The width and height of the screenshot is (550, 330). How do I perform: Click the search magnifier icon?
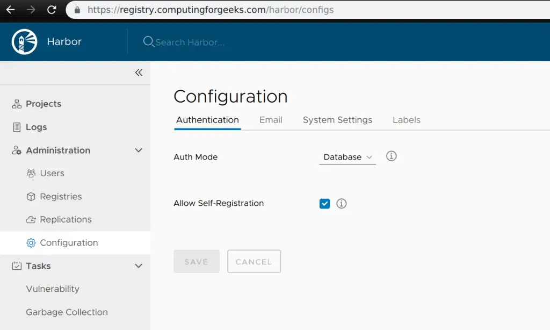tap(149, 42)
